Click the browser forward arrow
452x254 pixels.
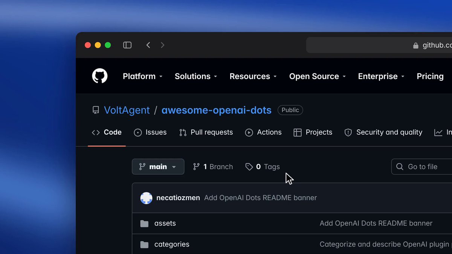click(162, 45)
